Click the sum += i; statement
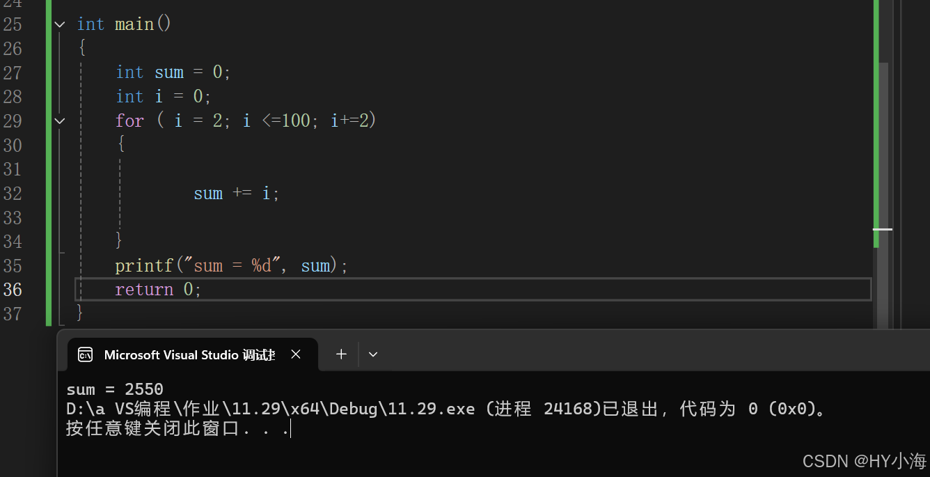 click(235, 193)
